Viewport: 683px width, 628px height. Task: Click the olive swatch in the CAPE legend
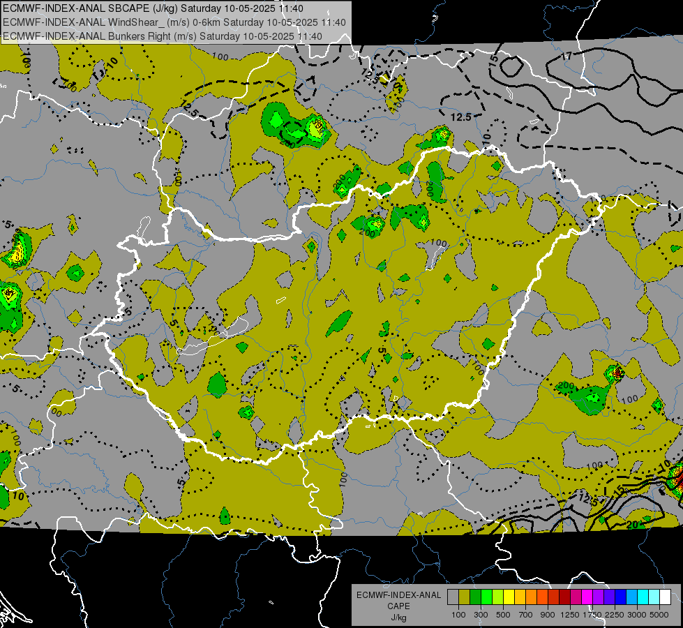pos(465,597)
